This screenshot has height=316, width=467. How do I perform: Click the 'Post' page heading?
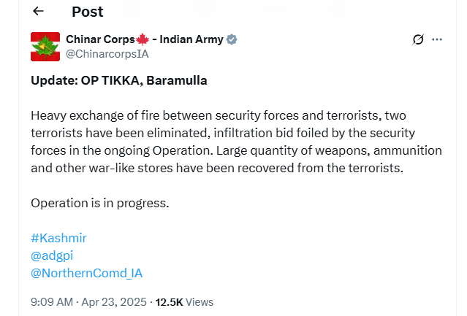(88, 12)
